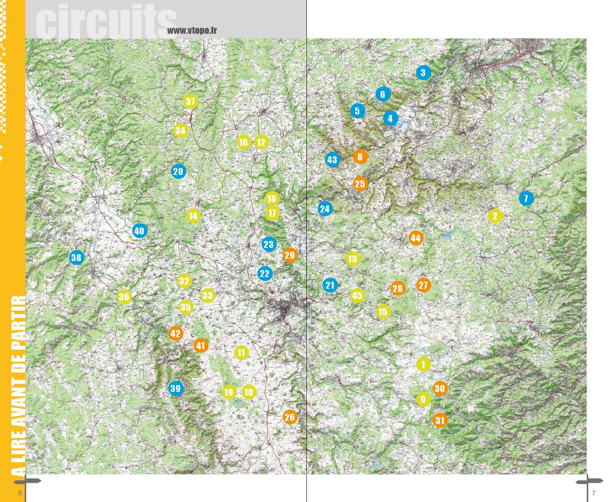This screenshot has width=612, height=502.
Task: Open yellow circuit marker 2
Action: click(x=495, y=216)
